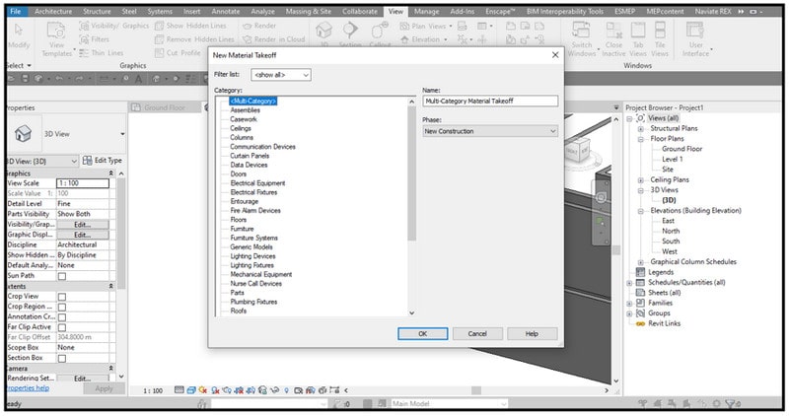The image size is (789, 416).
Task: Click the Cancel button in the dialog
Action: click(477, 333)
